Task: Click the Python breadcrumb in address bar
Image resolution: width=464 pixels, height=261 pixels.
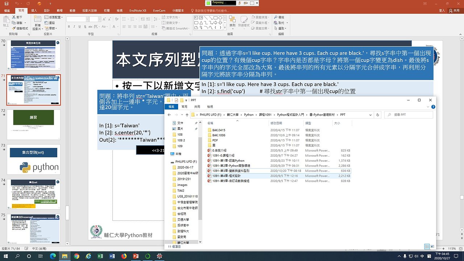Action: [249, 115]
